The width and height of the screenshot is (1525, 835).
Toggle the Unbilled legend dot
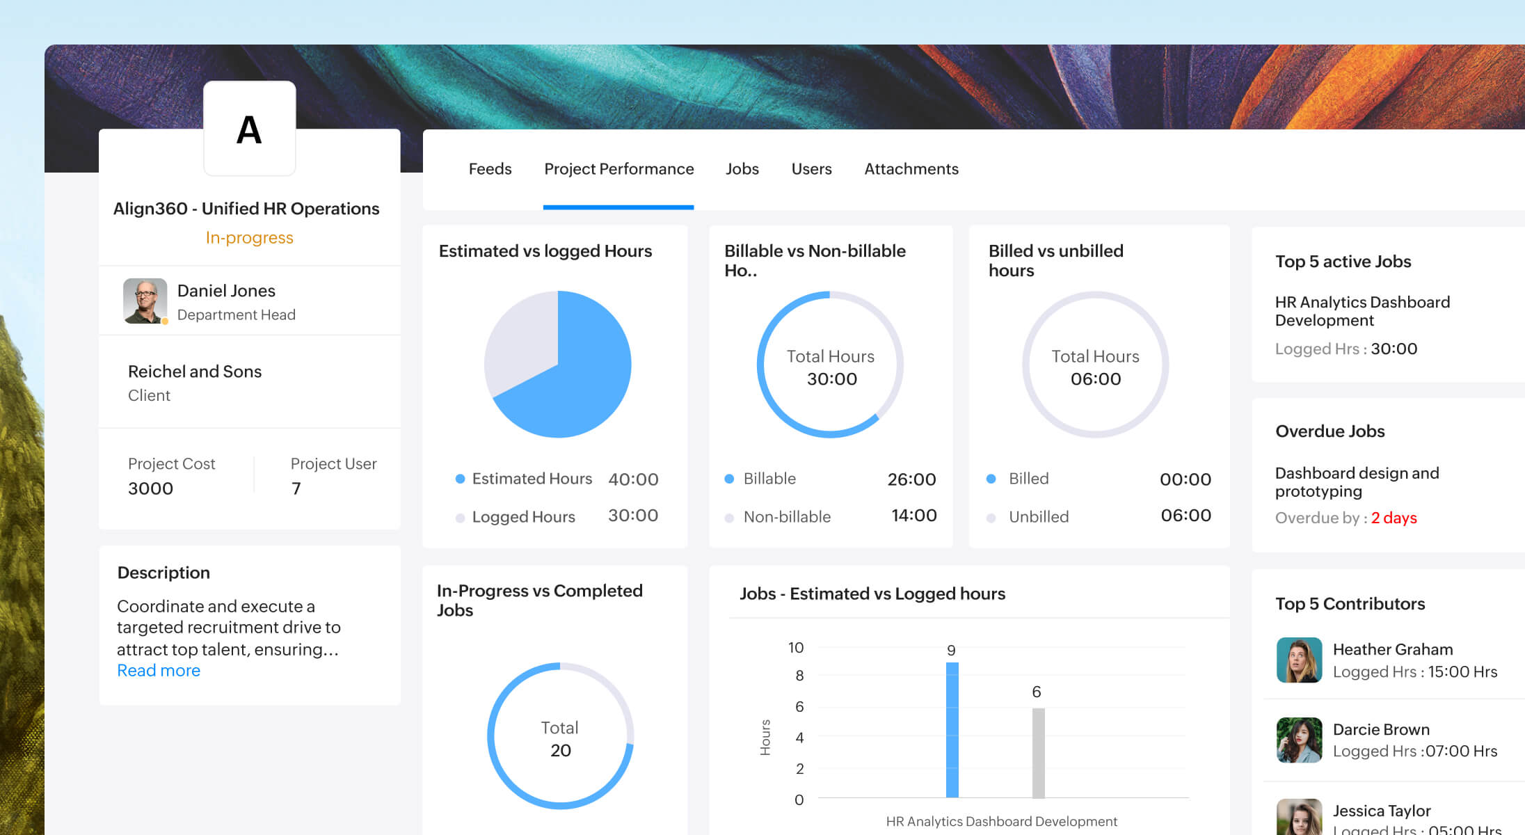pyautogui.click(x=991, y=516)
